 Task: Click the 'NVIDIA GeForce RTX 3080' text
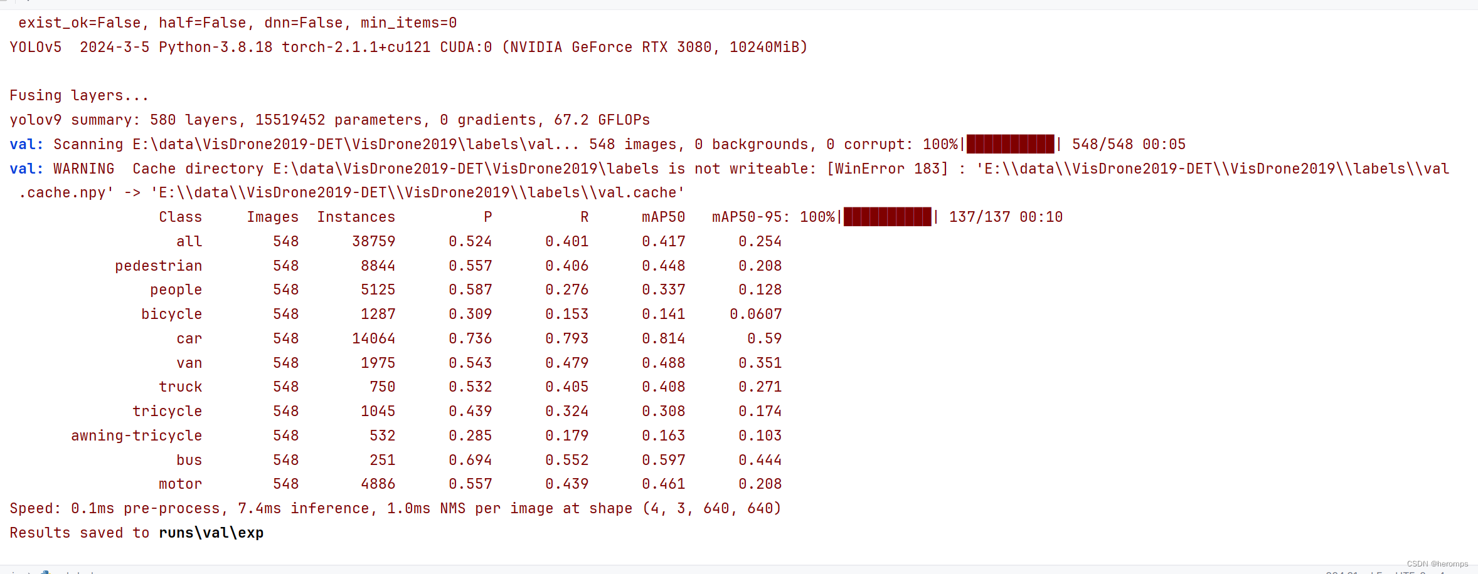click(610, 47)
